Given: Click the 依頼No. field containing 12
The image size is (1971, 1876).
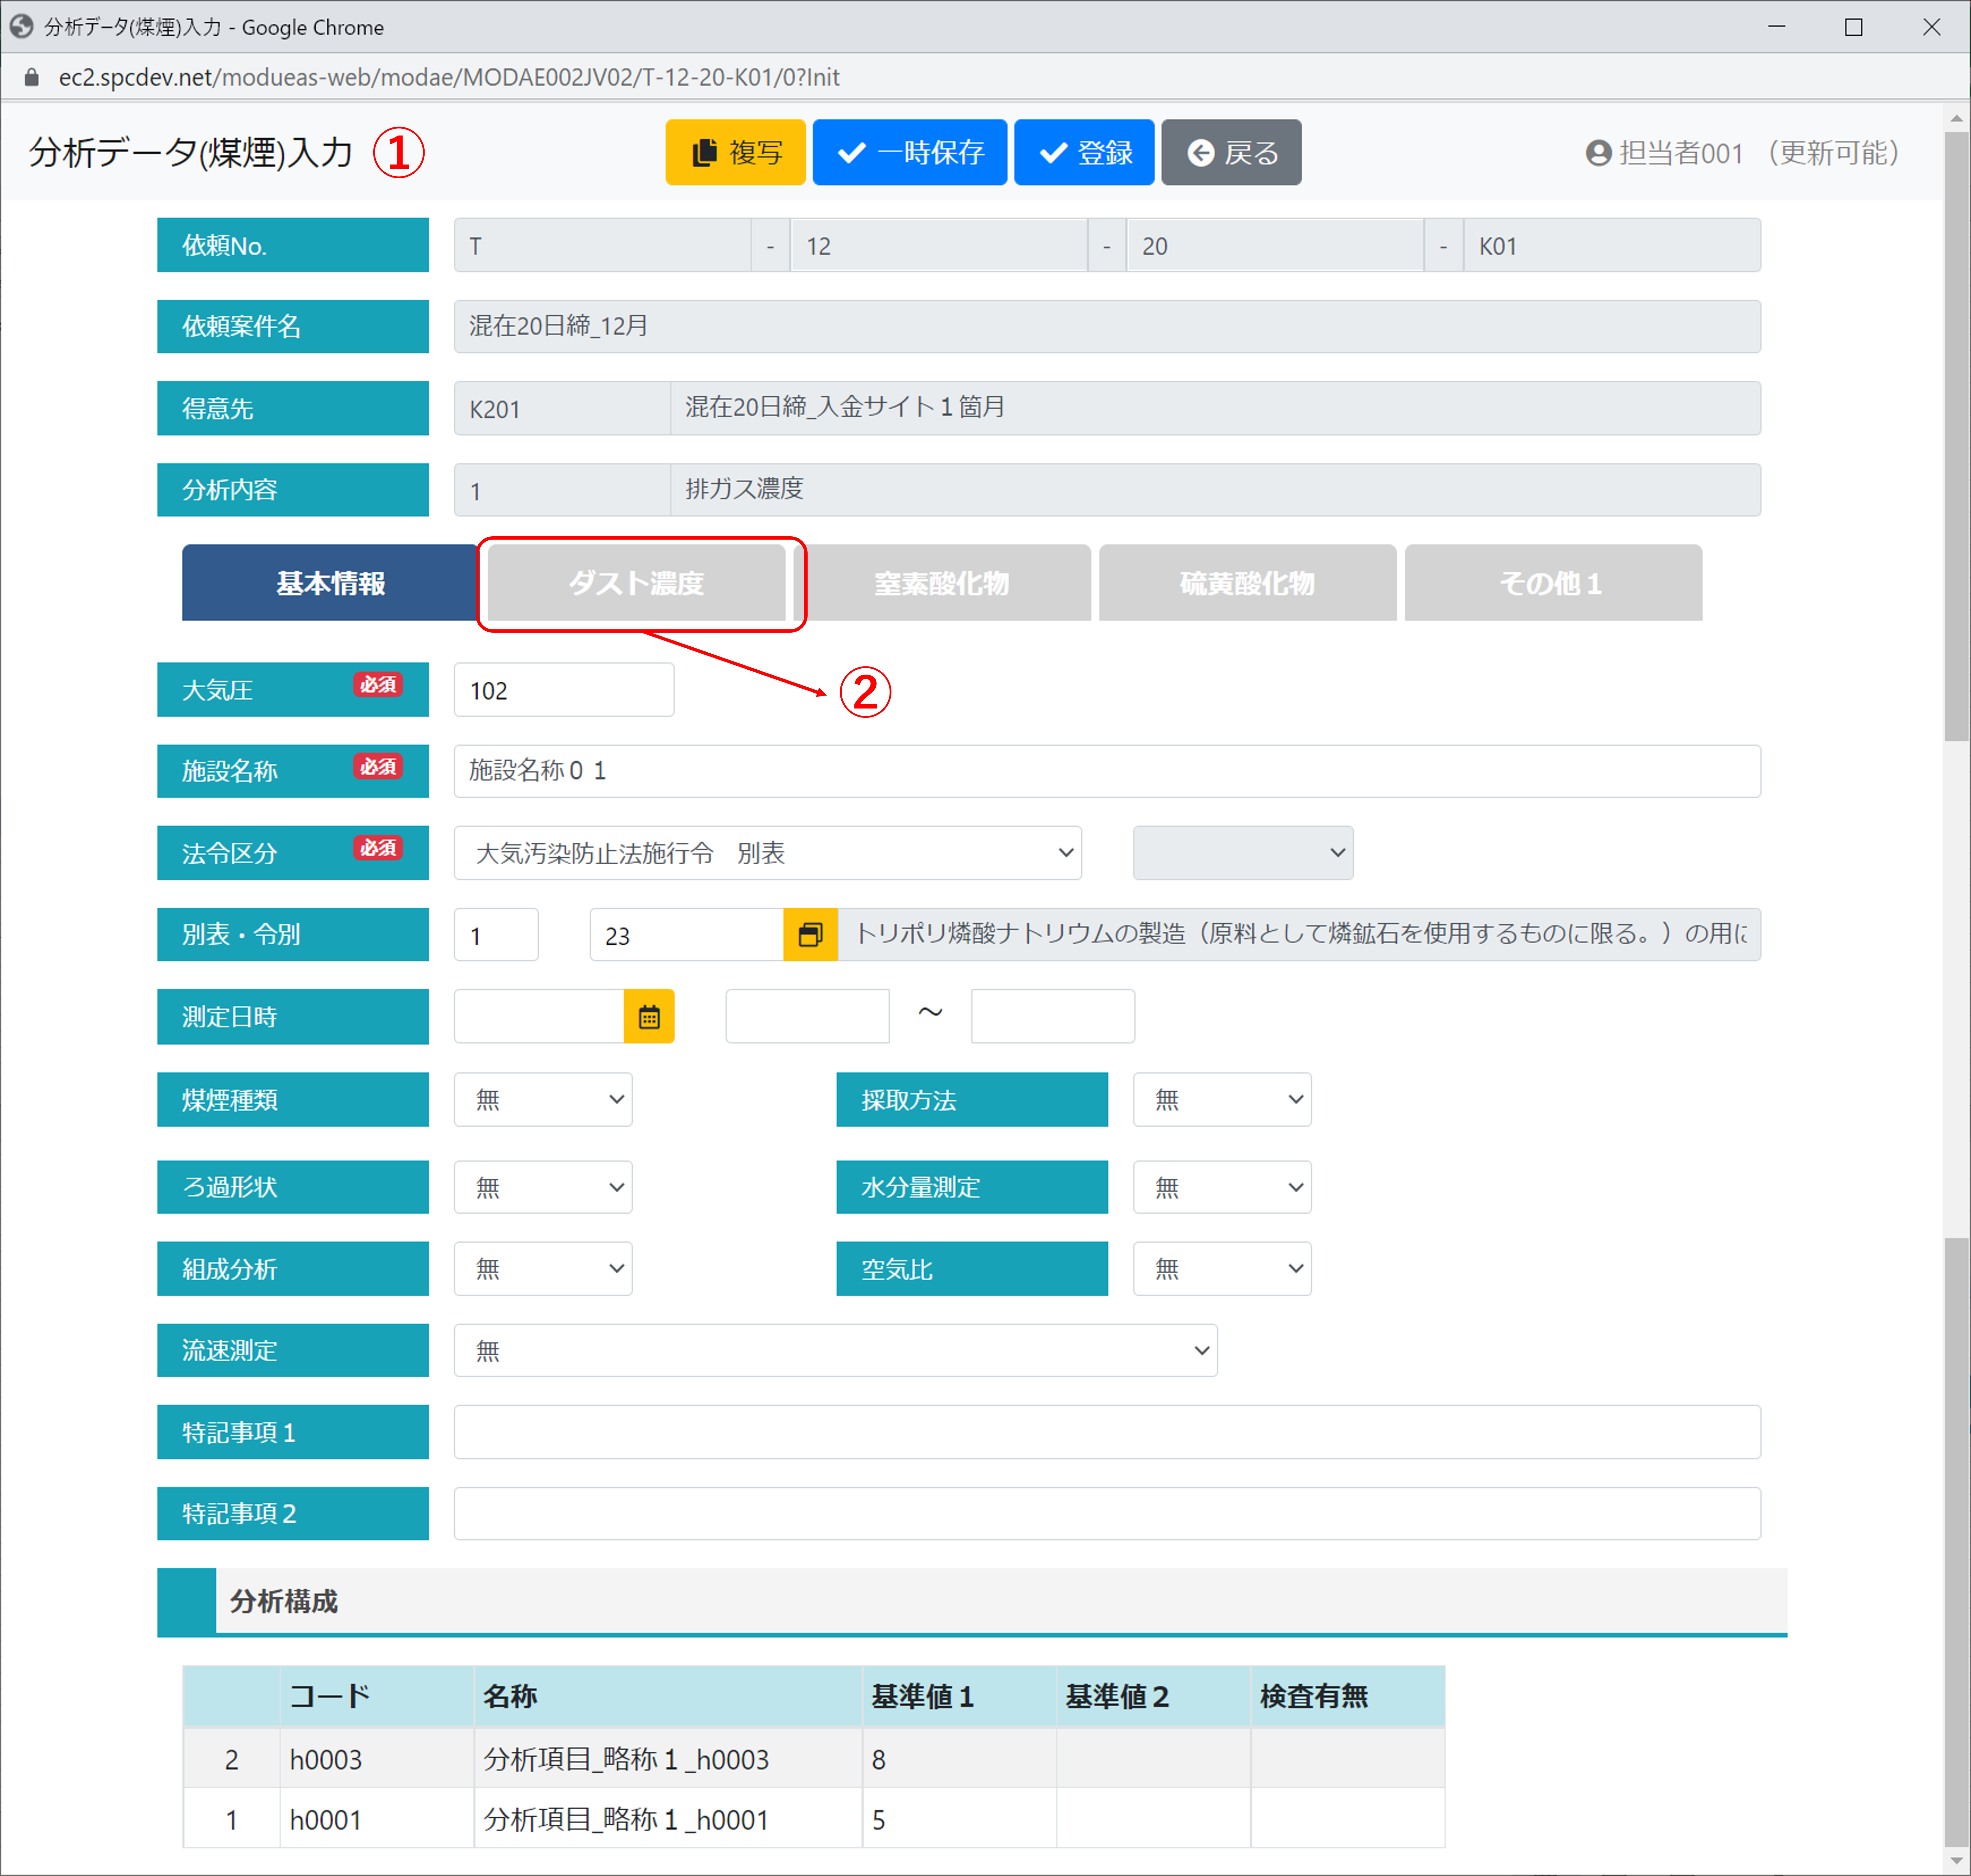Looking at the screenshot, I should 939,245.
